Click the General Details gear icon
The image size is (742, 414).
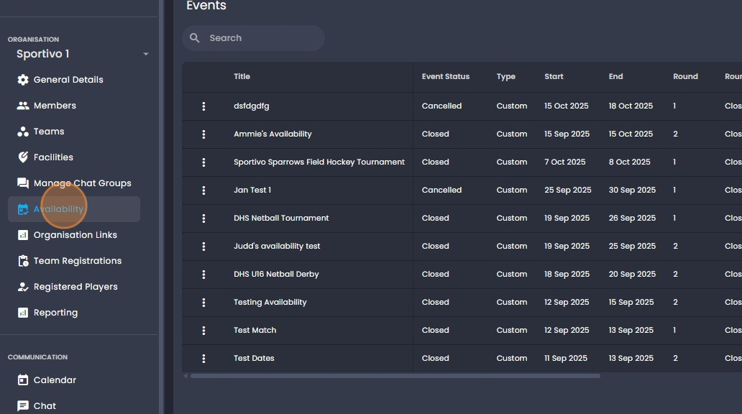point(23,80)
